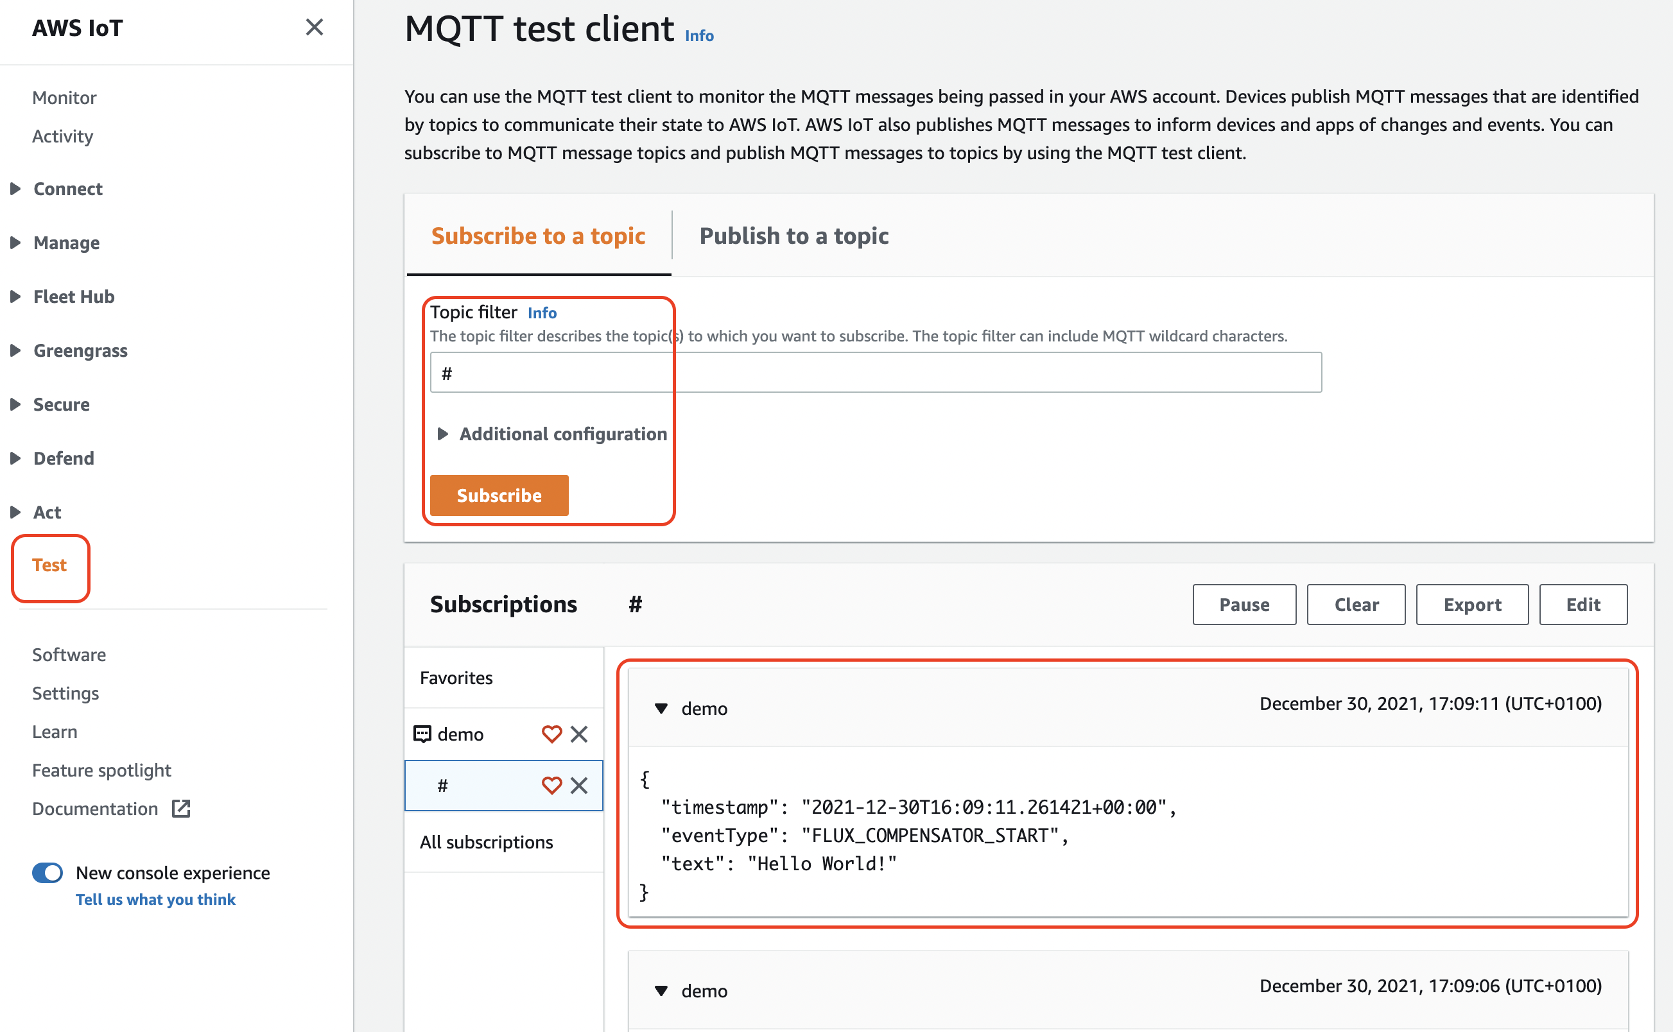Click the external link icon beside Documentation

point(181,809)
